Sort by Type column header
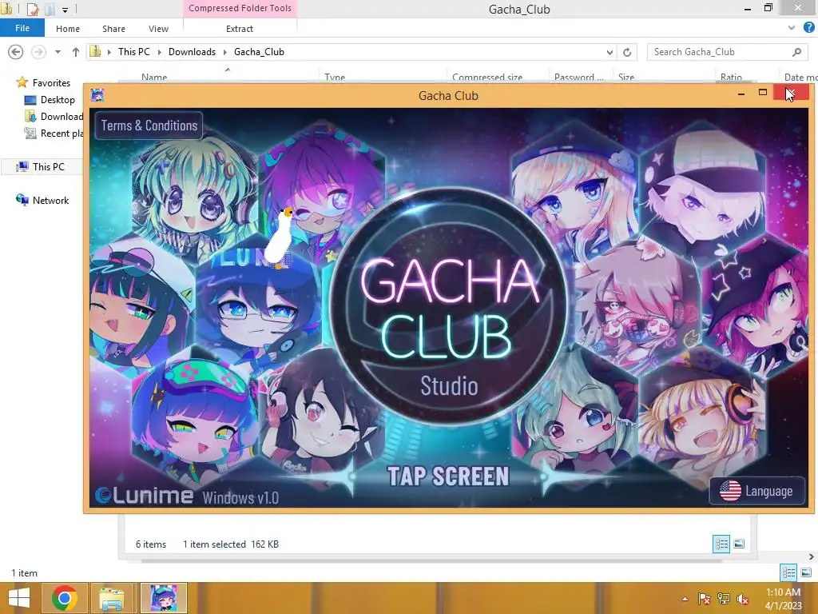This screenshot has height=614, width=818. 335,78
